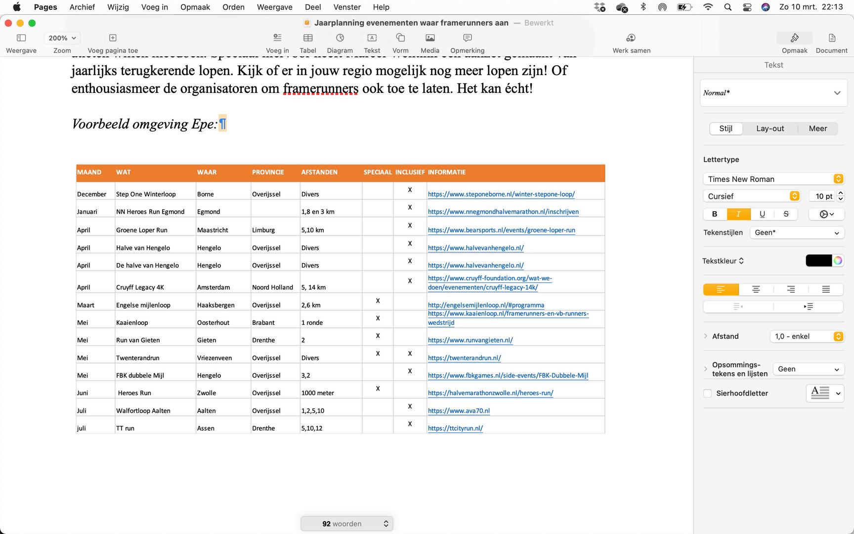Image resolution: width=854 pixels, height=534 pixels.
Task: Insert a text box with Tekst icon
Action: tap(372, 38)
